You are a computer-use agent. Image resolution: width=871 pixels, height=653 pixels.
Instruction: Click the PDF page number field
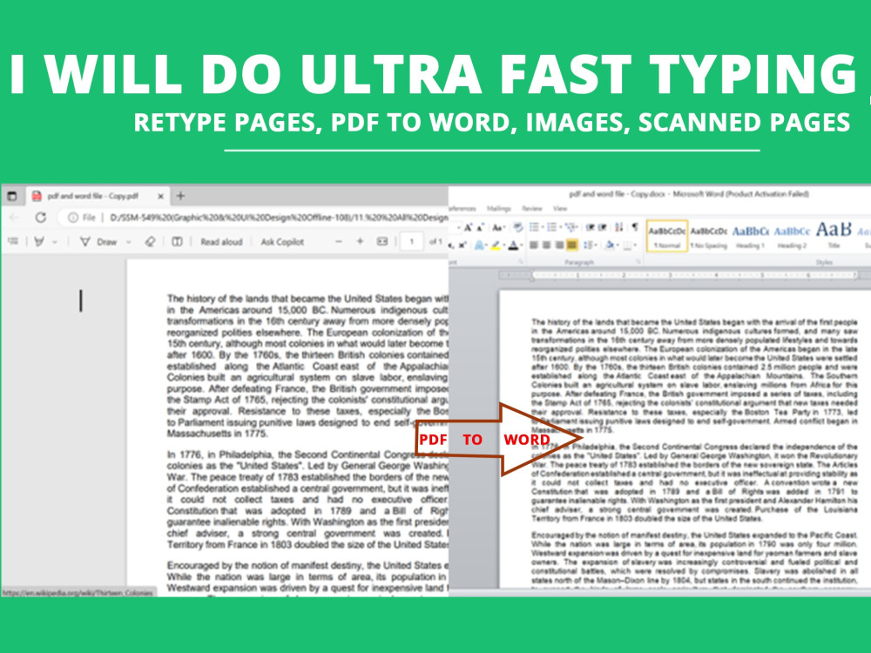click(412, 241)
